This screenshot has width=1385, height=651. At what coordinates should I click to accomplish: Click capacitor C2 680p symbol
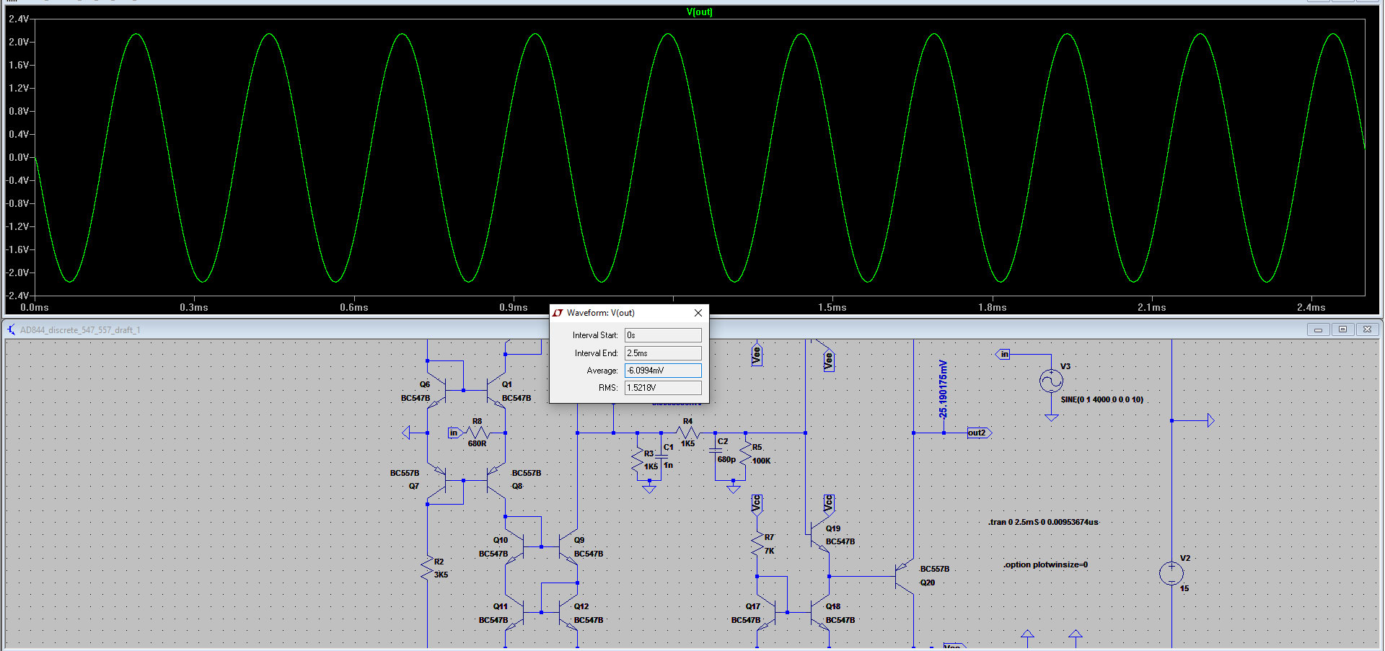tap(715, 450)
